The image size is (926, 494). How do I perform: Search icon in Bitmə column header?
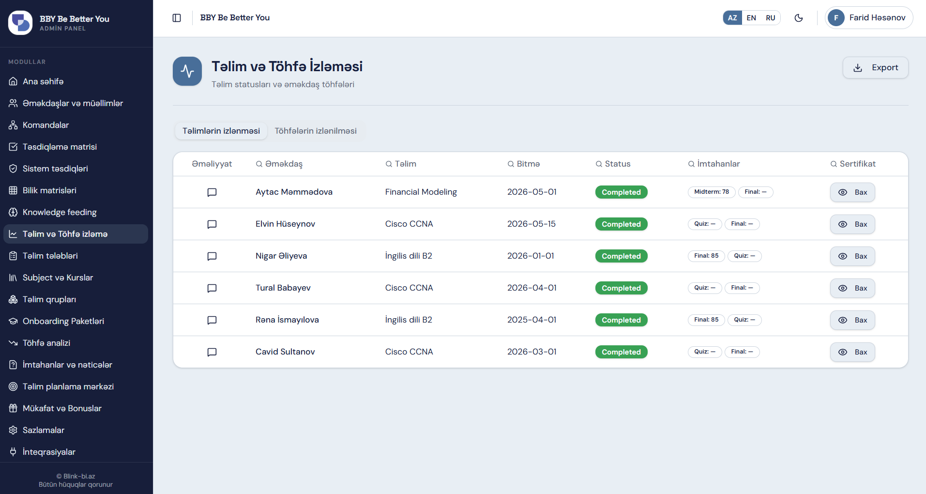tap(511, 164)
